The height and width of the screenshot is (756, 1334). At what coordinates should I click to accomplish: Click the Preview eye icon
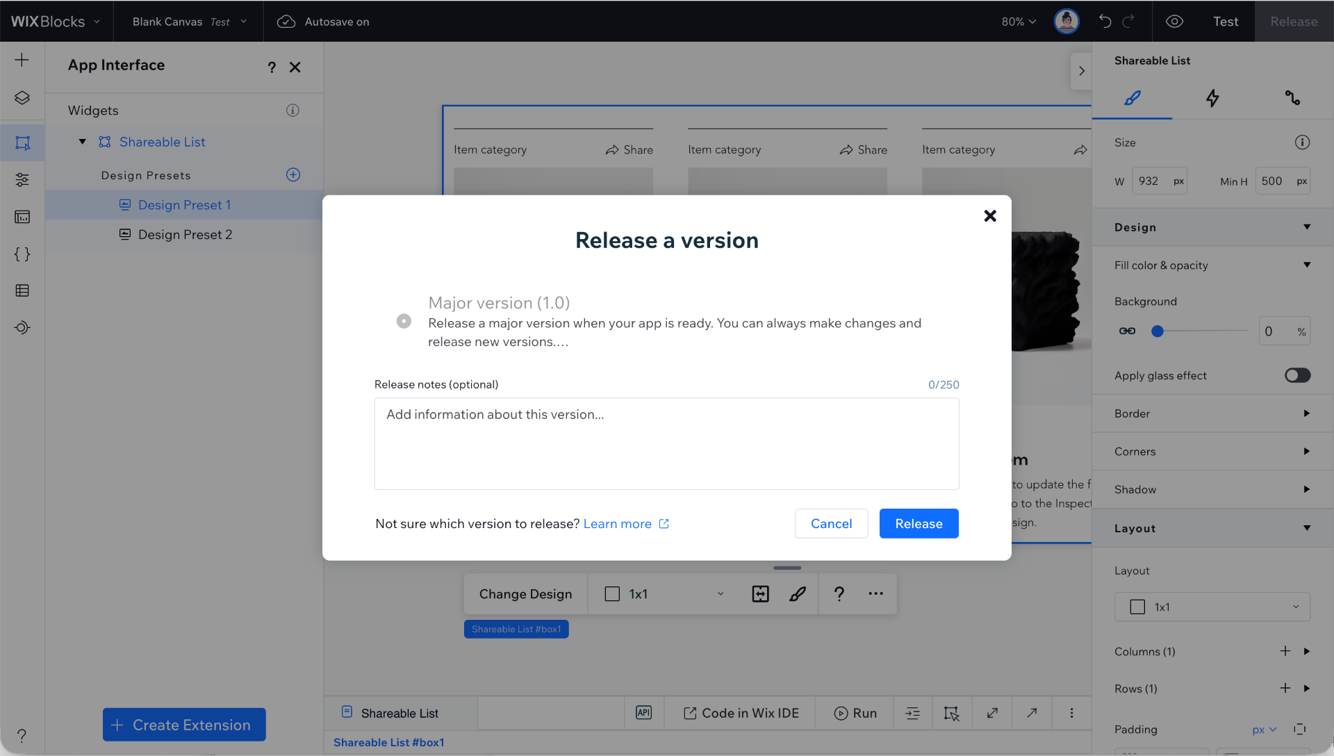pos(1174,22)
